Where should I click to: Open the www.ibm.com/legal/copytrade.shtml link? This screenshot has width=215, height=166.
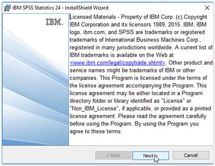pyautogui.click(x=117, y=63)
